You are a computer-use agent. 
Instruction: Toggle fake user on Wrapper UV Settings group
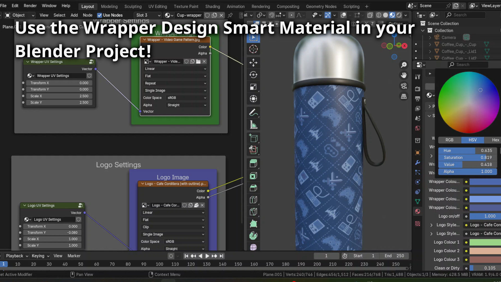89,76
